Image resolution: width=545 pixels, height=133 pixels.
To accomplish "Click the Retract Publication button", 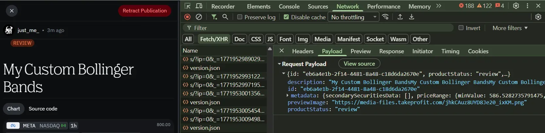I will pos(144,11).
